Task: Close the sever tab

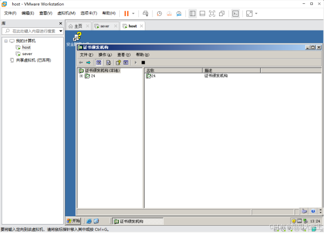Action: coord(115,26)
